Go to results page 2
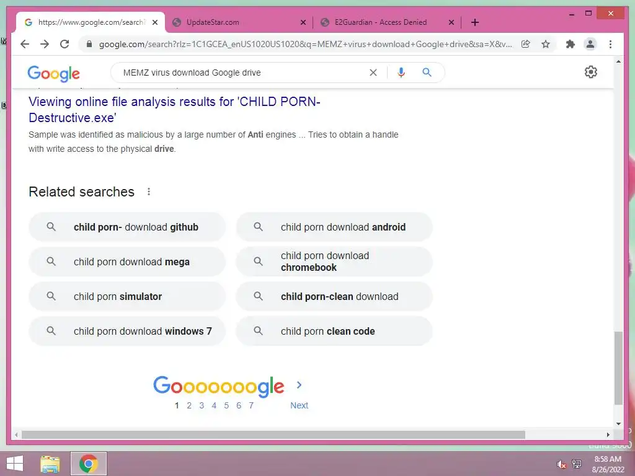Viewport: 635px width, 476px height. click(x=189, y=405)
